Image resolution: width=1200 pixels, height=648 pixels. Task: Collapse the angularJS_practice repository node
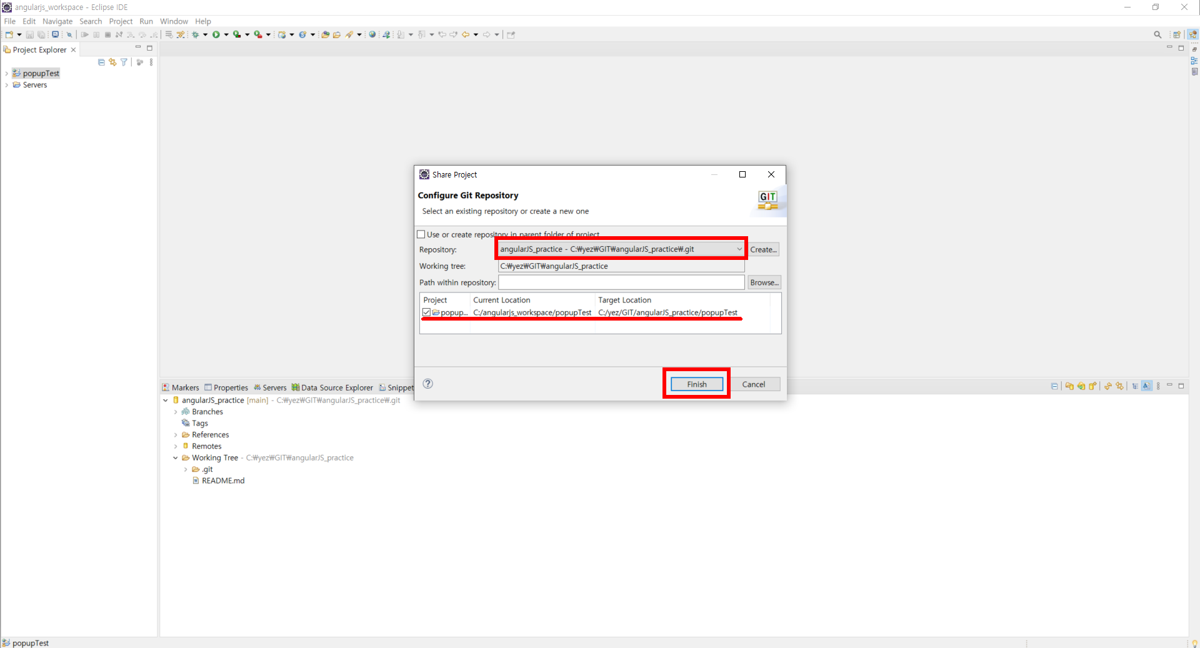(166, 401)
